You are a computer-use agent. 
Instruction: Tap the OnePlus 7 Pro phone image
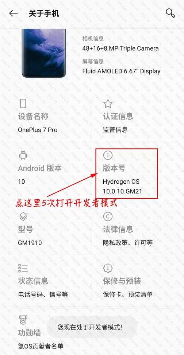click(x=44, y=53)
